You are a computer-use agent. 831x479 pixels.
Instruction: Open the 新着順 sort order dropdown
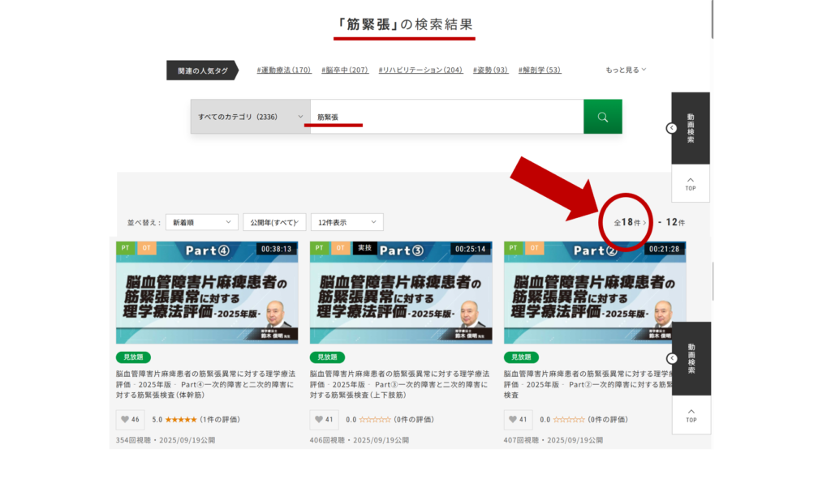coord(203,222)
